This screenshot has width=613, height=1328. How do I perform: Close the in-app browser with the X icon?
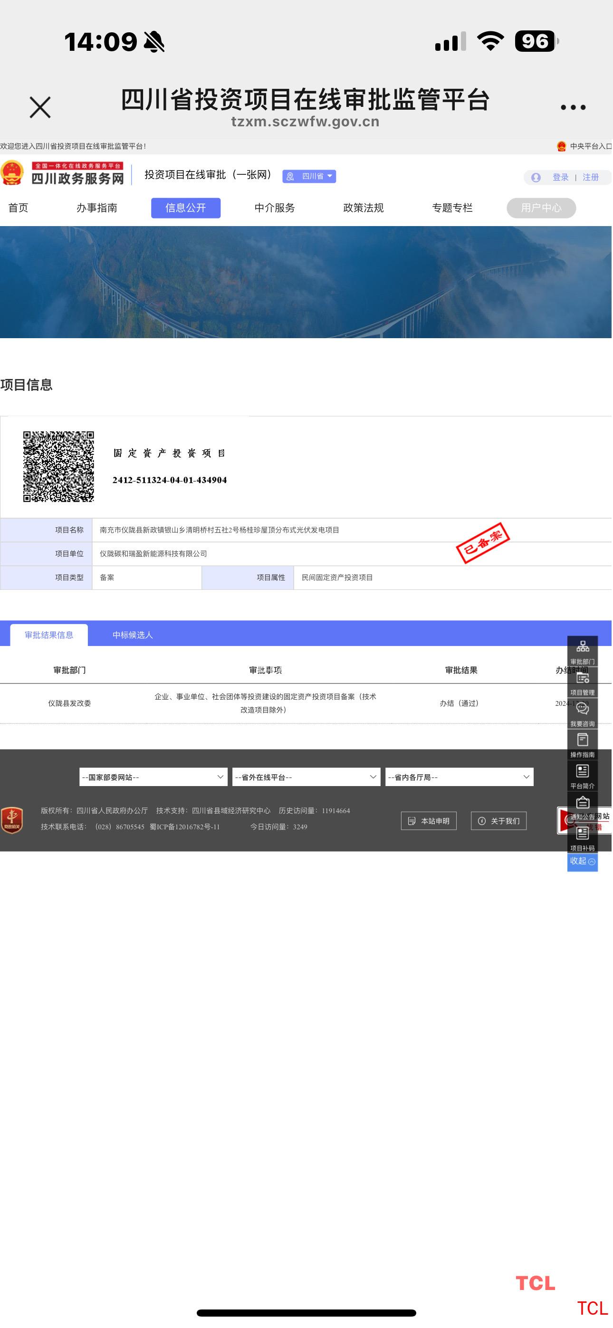40,107
